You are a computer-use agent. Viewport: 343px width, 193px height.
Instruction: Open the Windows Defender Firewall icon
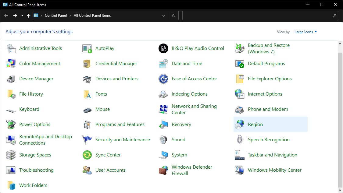coord(163,170)
